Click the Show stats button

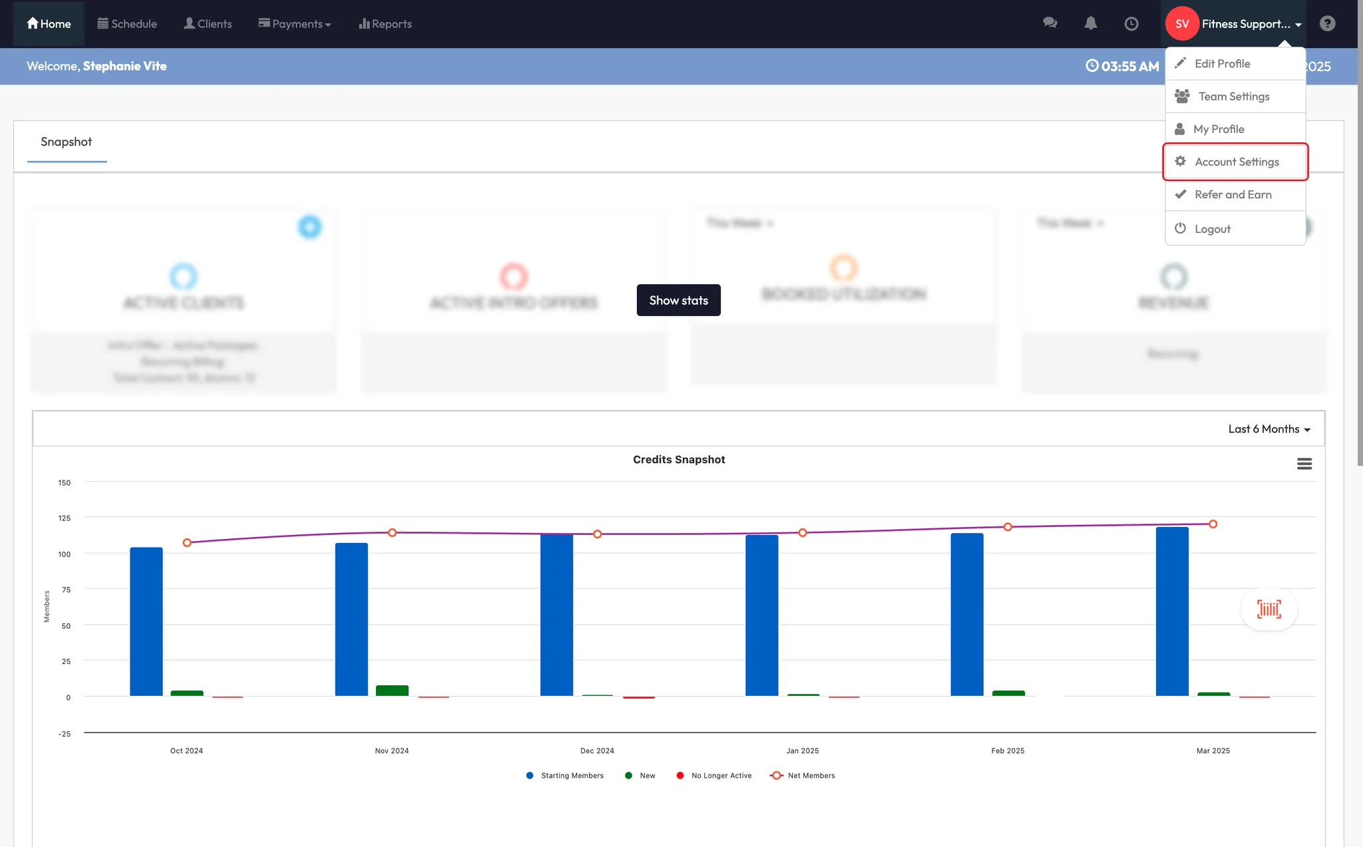point(678,300)
